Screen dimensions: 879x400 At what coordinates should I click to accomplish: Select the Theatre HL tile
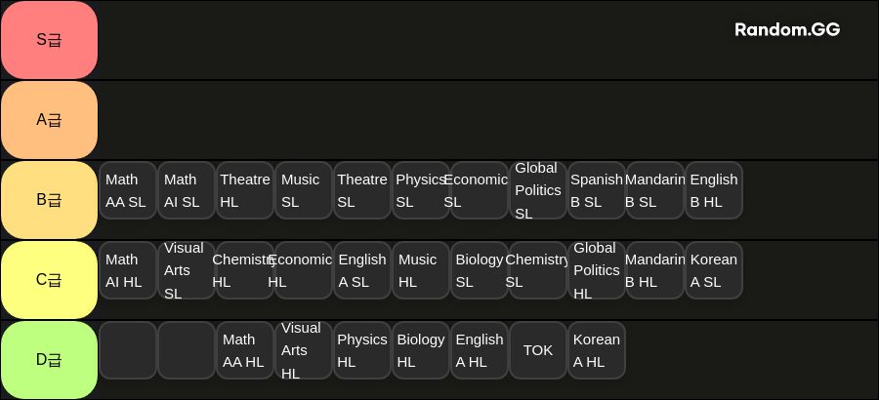tap(245, 190)
